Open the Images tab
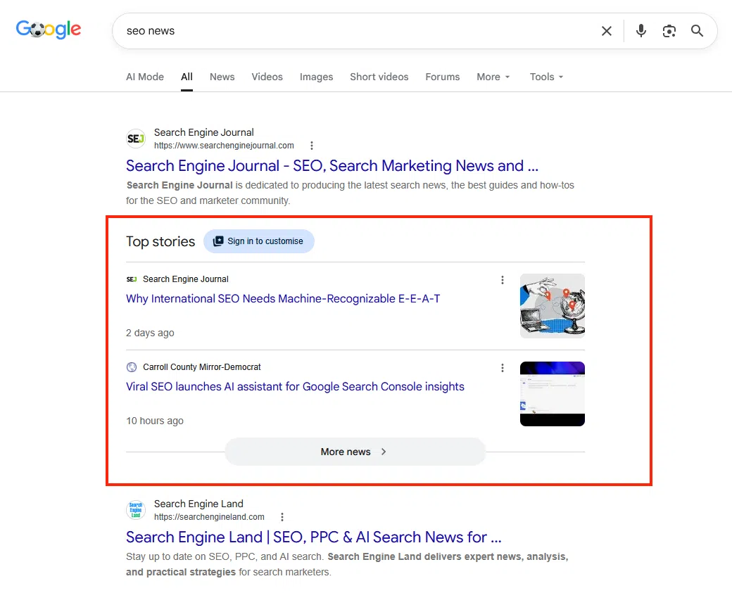 (316, 77)
